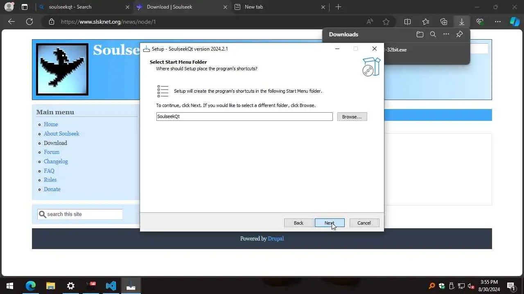The width and height of the screenshot is (524, 294).
Task: Toggle split screen icon
Action: 407,22
